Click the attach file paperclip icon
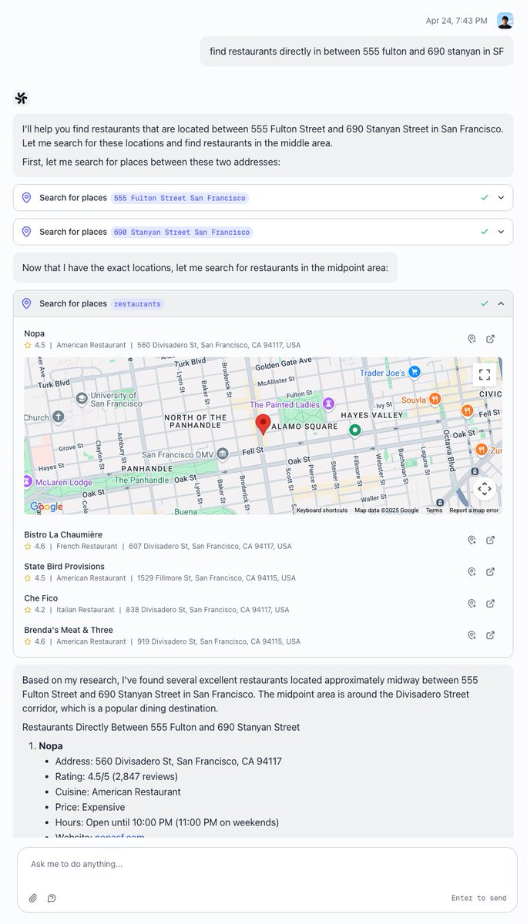This screenshot has height=924, width=527. [x=33, y=898]
